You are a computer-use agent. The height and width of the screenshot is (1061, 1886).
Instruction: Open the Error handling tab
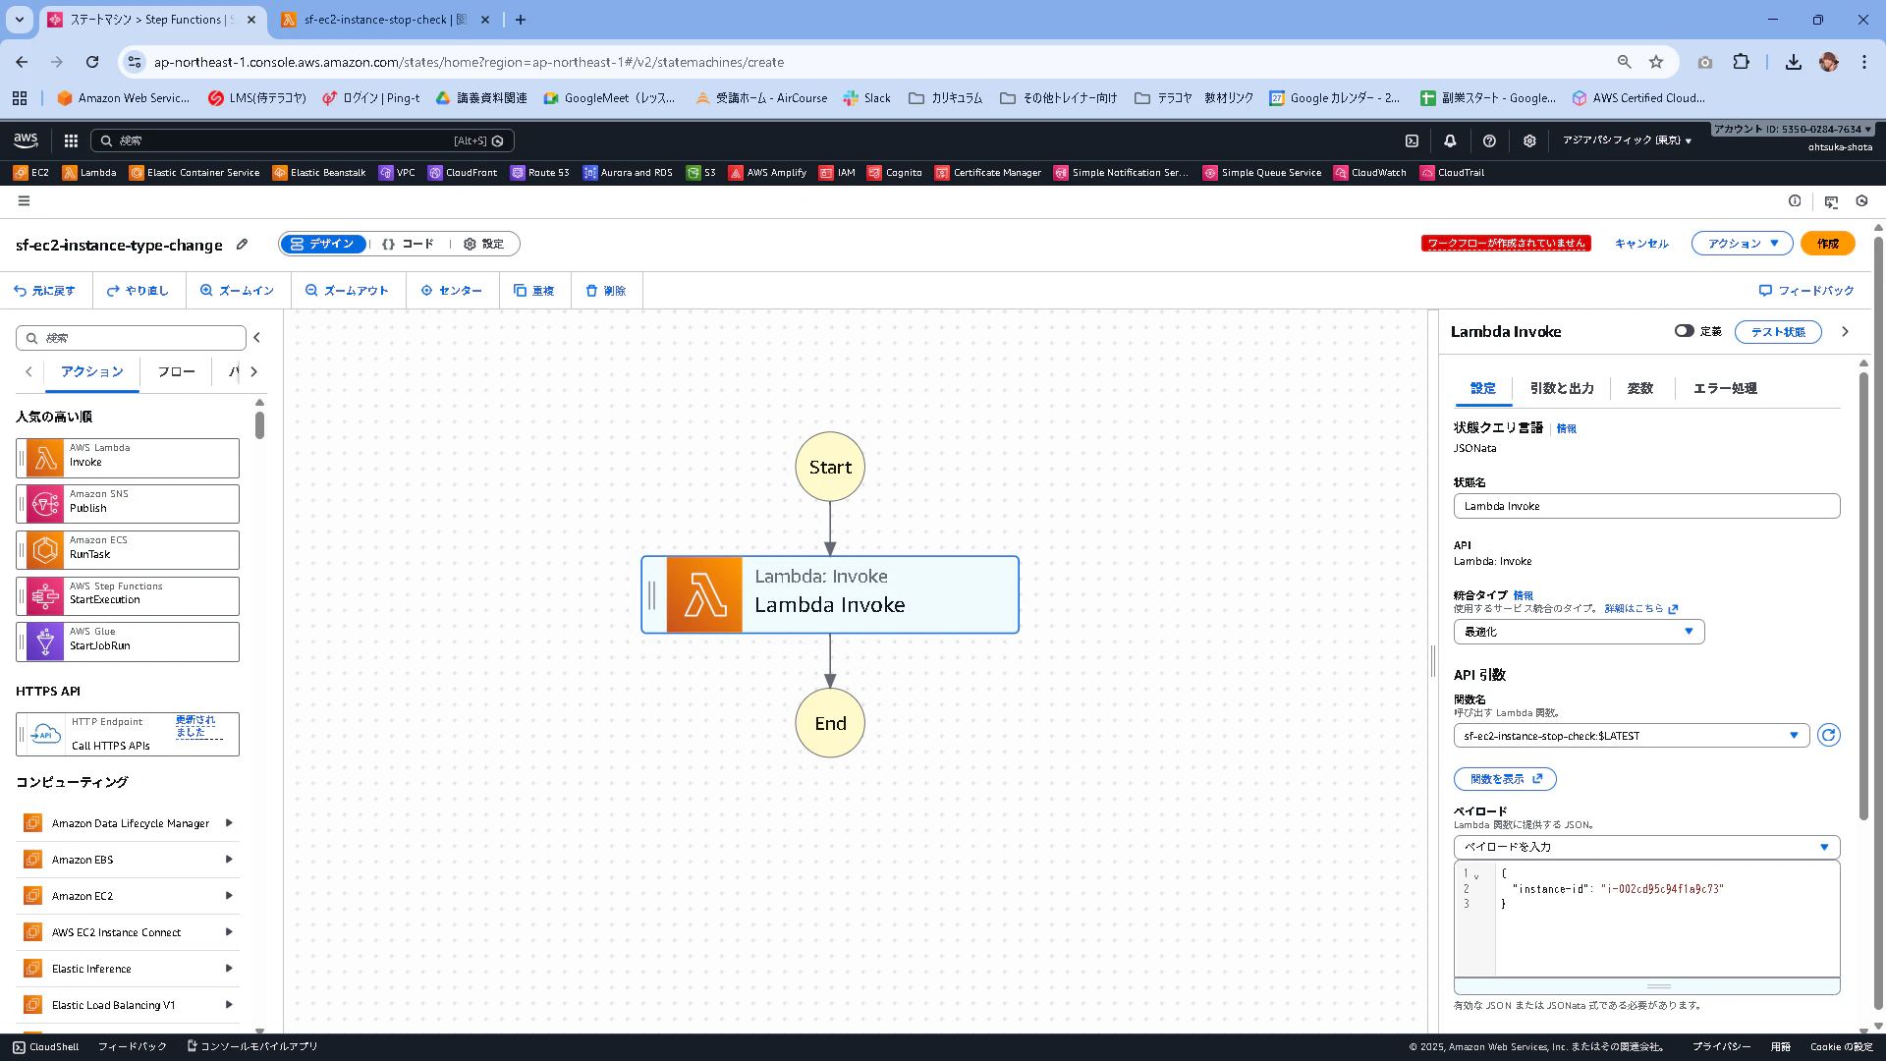pyautogui.click(x=1724, y=388)
